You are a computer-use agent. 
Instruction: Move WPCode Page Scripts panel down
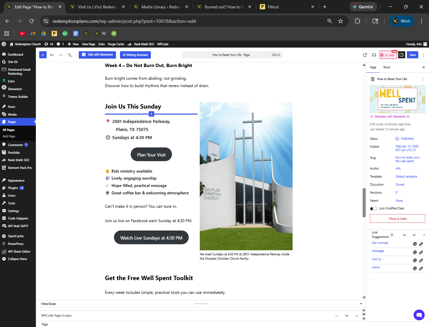(347, 316)
